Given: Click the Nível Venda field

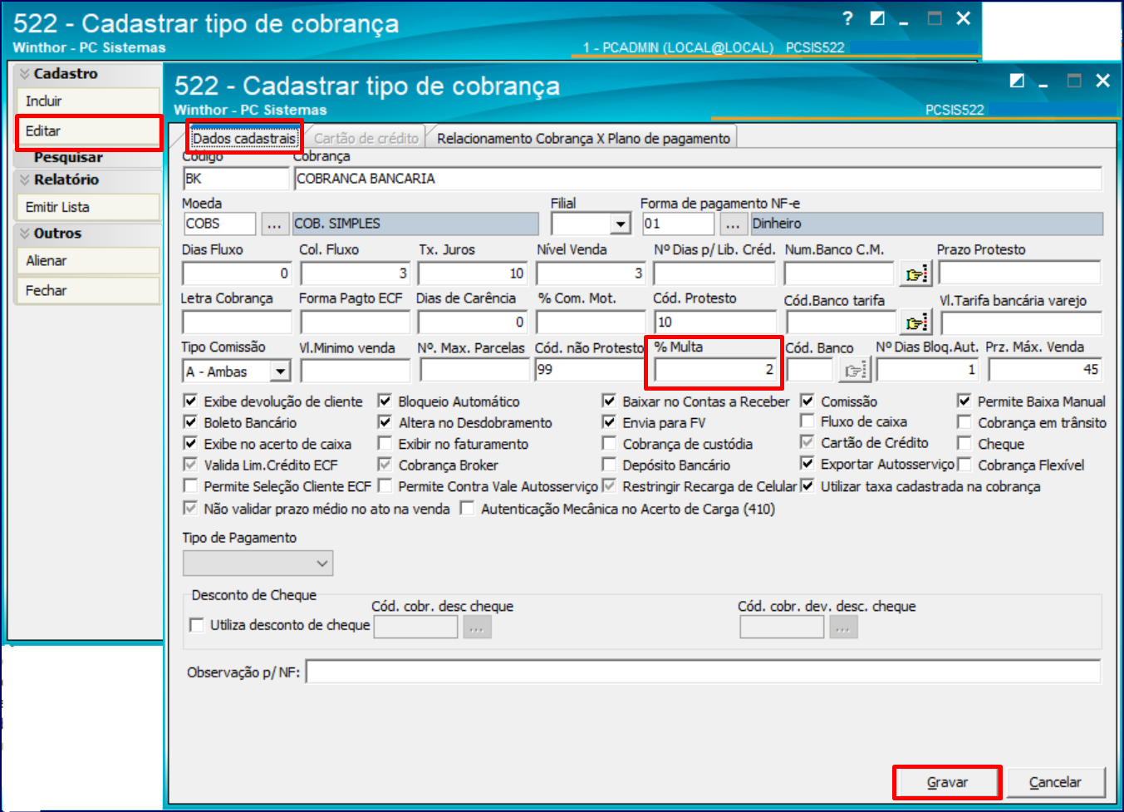Looking at the screenshot, I should click(x=591, y=273).
